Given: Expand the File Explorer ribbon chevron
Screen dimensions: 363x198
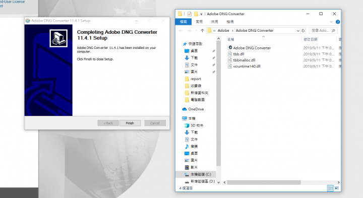Looking at the screenshot, I should point(331,22).
